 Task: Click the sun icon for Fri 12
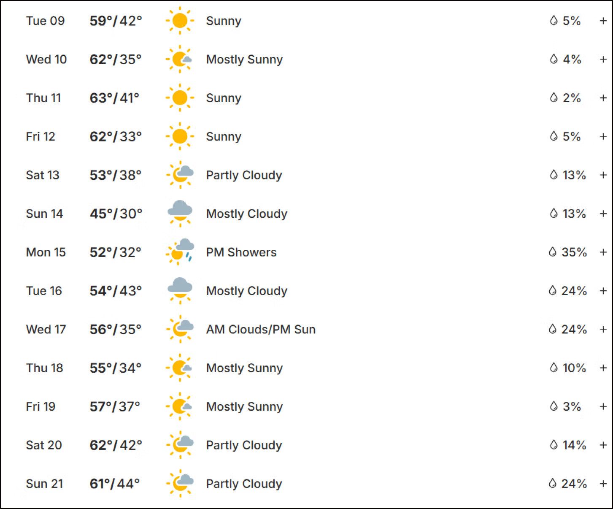pos(180,136)
